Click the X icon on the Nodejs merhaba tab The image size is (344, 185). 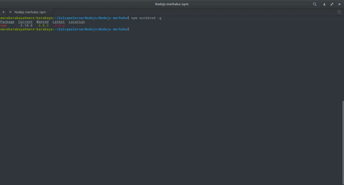tap(10, 12)
